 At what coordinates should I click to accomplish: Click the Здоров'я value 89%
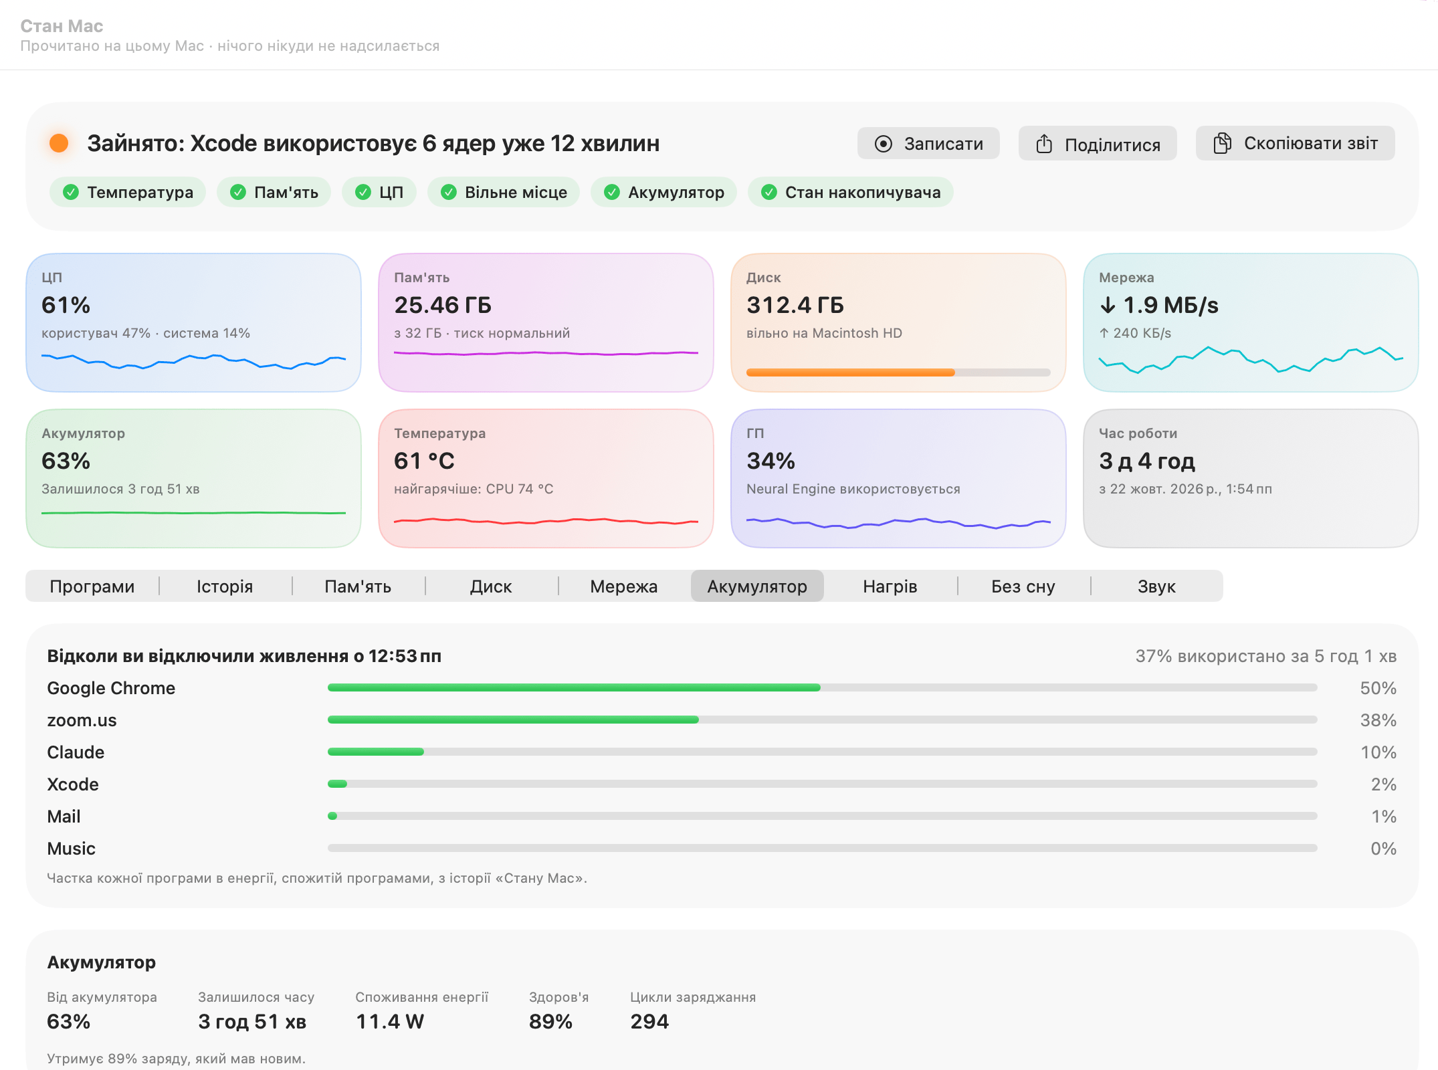[550, 1021]
